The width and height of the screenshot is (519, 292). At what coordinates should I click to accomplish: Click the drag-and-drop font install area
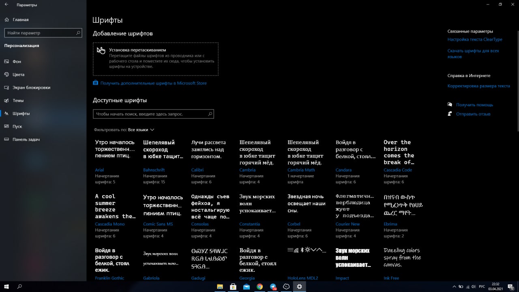pos(156,59)
